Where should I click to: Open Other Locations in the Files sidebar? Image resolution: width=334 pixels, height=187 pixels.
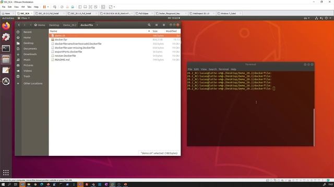pos(33,84)
